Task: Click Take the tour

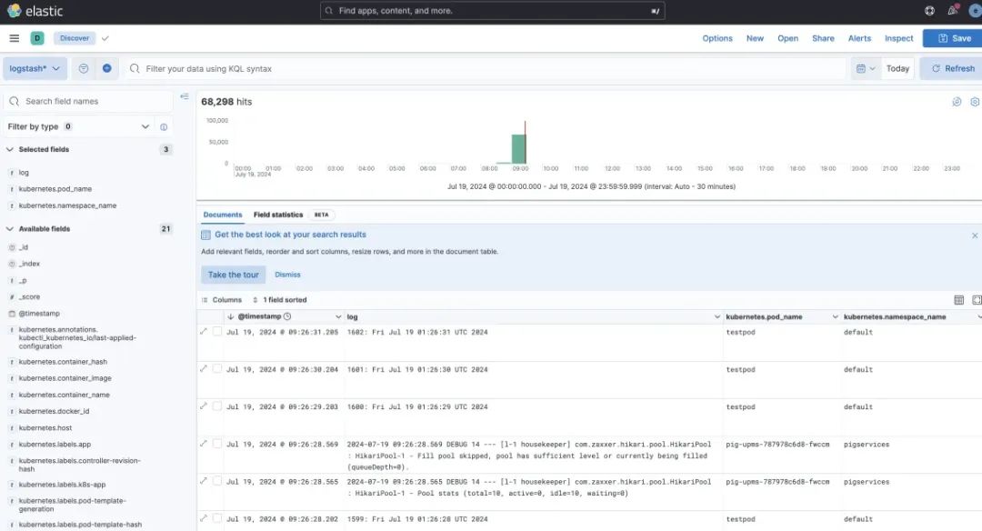Action: point(233,275)
